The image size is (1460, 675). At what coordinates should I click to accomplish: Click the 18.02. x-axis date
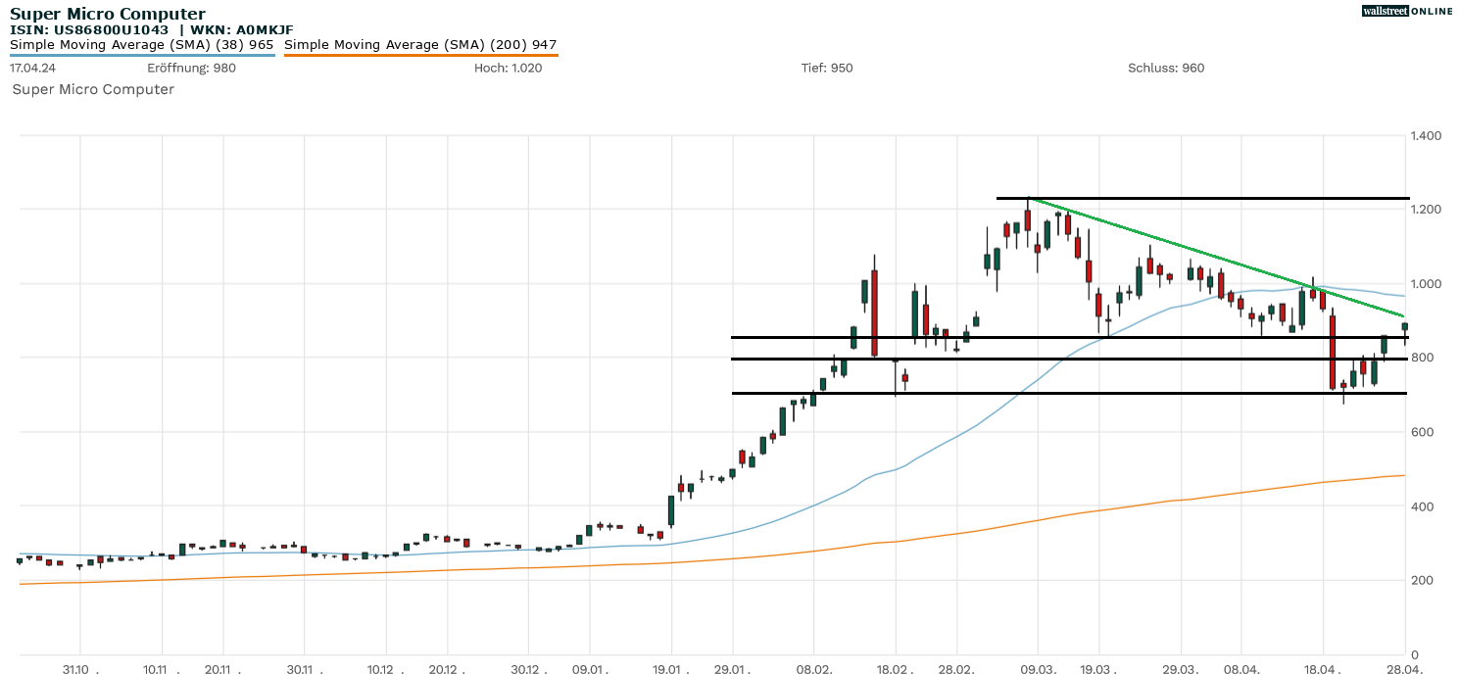896,669
